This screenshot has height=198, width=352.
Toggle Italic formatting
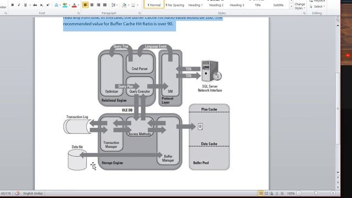click(x=19, y=5)
